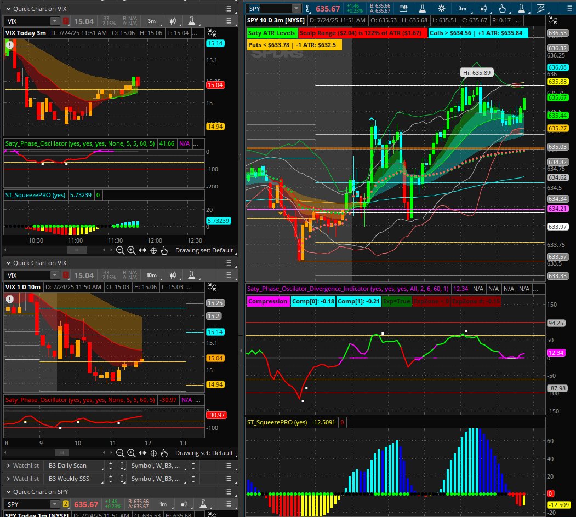Click the red link badge in VIX 3m quick chart
Screen dimensions: 576x517
coord(66,21)
